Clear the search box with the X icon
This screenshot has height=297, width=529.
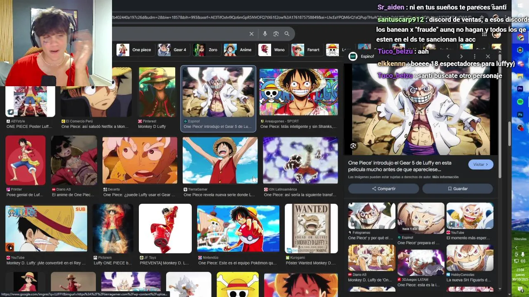(251, 34)
